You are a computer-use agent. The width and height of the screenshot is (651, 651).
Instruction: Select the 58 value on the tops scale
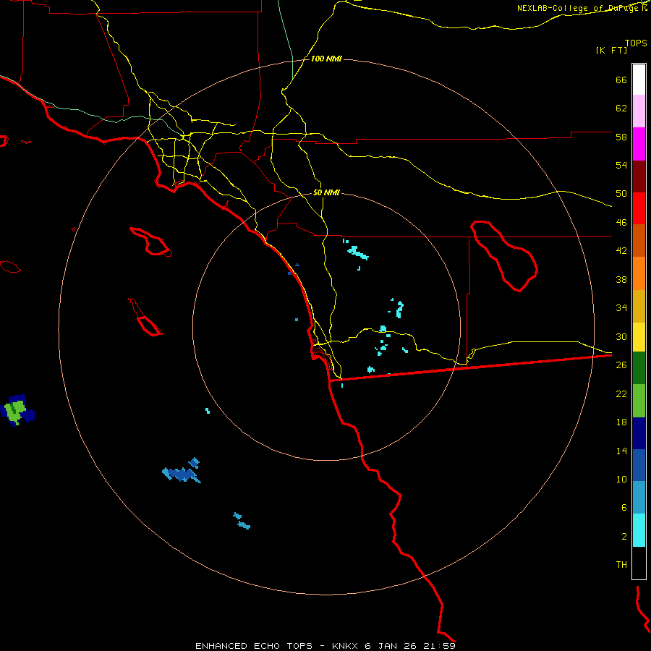coord(621,137)
